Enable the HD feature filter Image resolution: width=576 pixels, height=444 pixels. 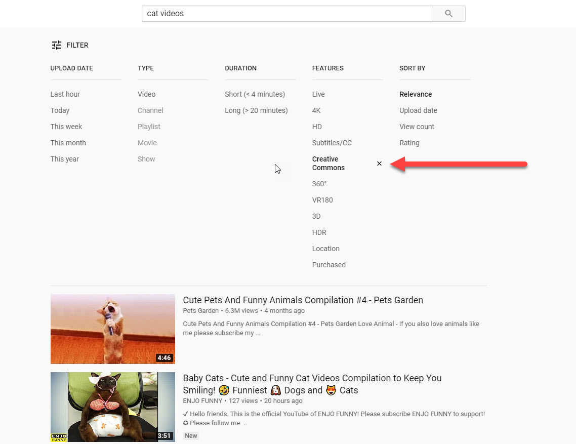pyautogui.click(x=317, y=127)
